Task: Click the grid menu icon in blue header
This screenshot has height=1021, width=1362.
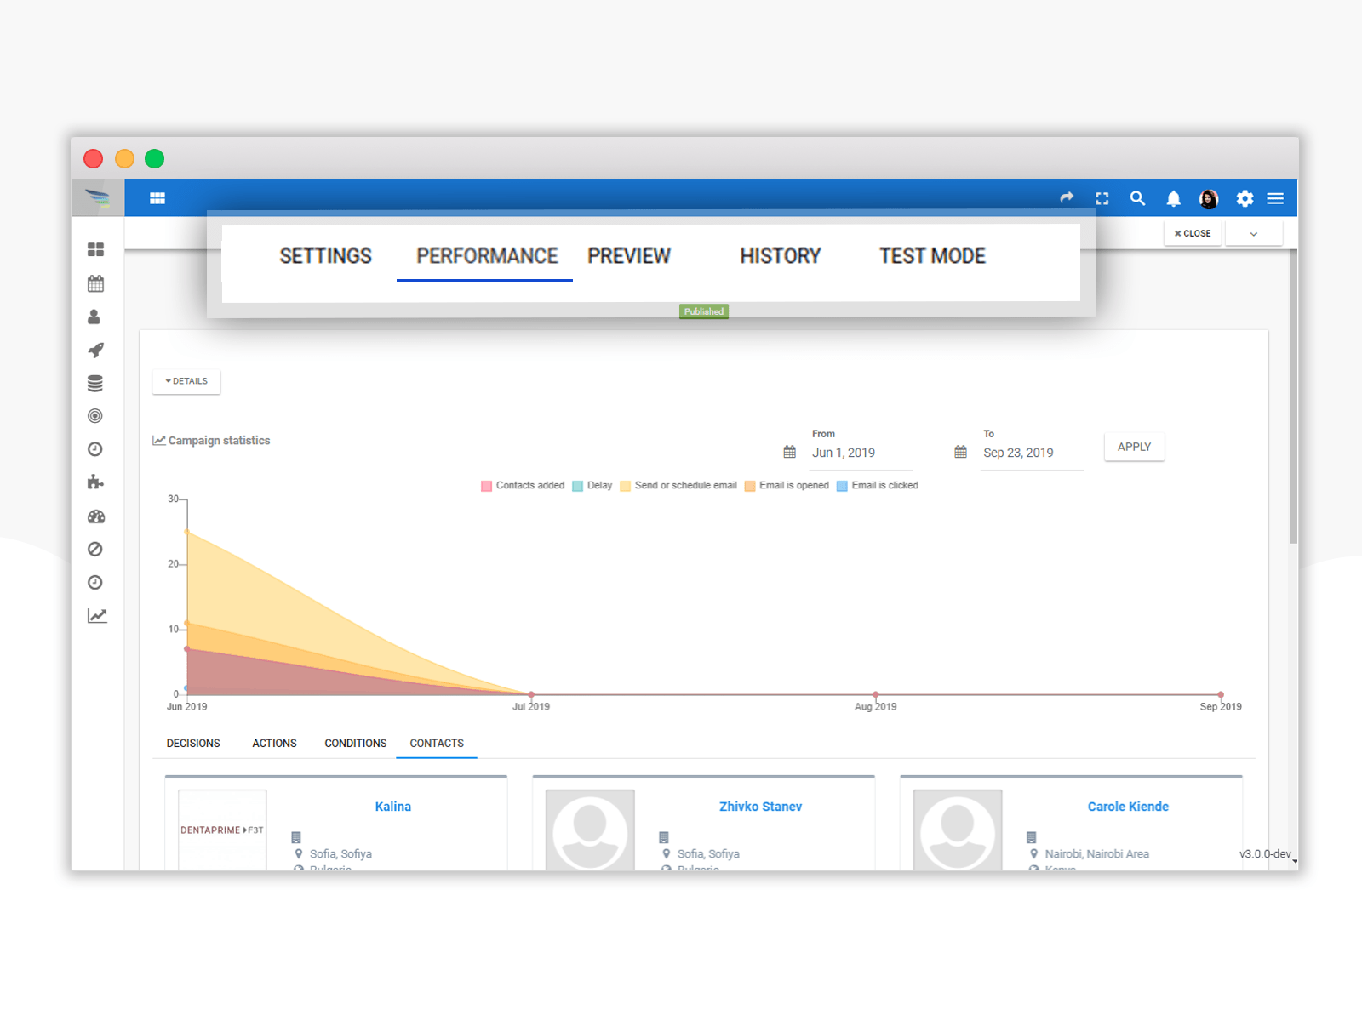Action: coord(157,198)
